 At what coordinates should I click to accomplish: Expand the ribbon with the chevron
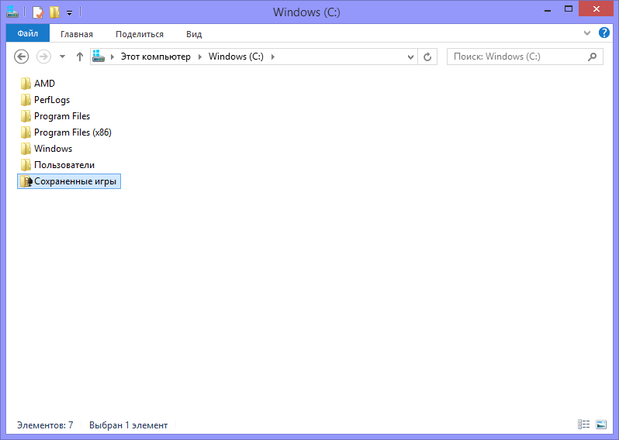click(x=587, y=33)
